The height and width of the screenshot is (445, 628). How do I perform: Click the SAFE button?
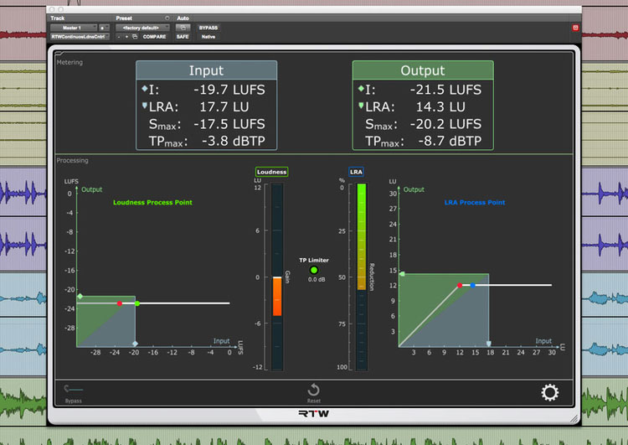click(183, 37)
